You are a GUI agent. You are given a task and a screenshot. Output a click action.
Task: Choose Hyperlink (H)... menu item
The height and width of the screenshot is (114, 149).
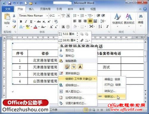pyautogui.click(x=77, y=85)
